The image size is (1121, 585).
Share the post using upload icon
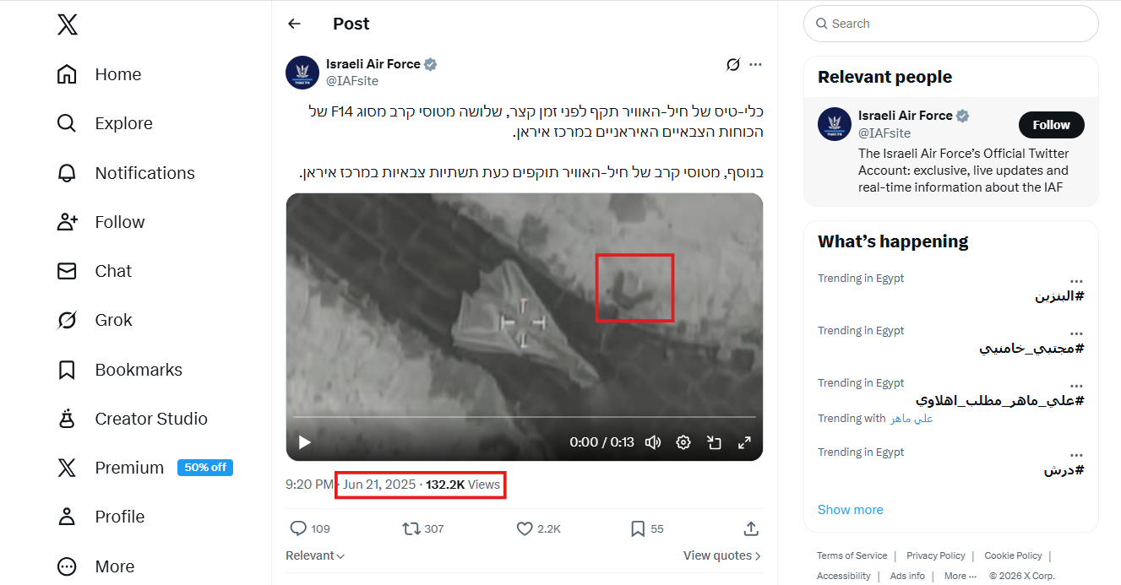750,528
